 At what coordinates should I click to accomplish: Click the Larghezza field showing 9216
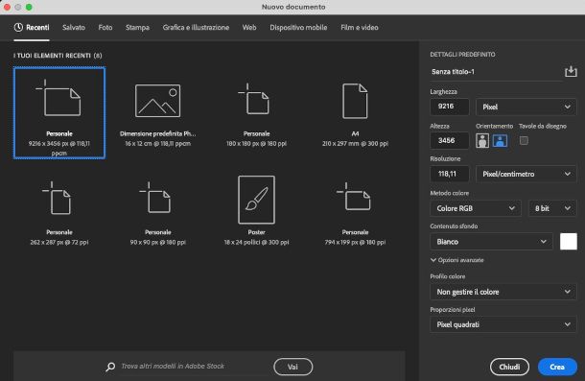450,107
